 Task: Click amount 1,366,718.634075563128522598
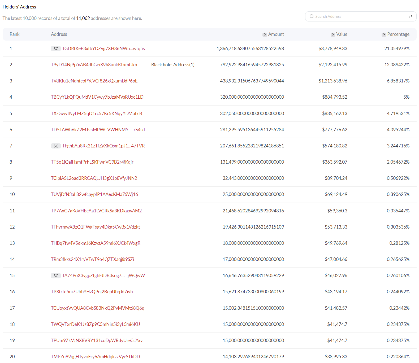(x=250, y=49)
